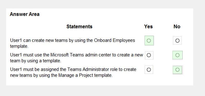Viewport: 205px width, 96px height.
Task: Select No for the Onboard Employees statement
Action: coord(177,41)
